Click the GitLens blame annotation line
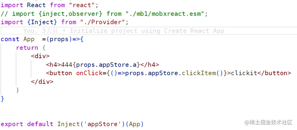The image size is (297, 130). click(x=124, y=31)
